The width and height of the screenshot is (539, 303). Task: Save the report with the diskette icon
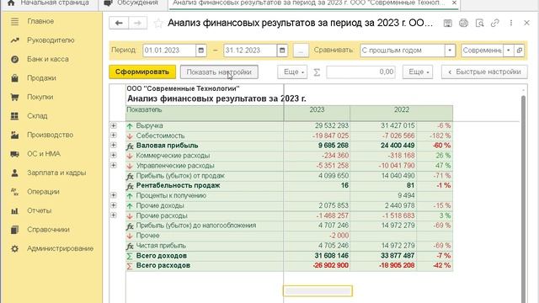click(x=447, y=23)
